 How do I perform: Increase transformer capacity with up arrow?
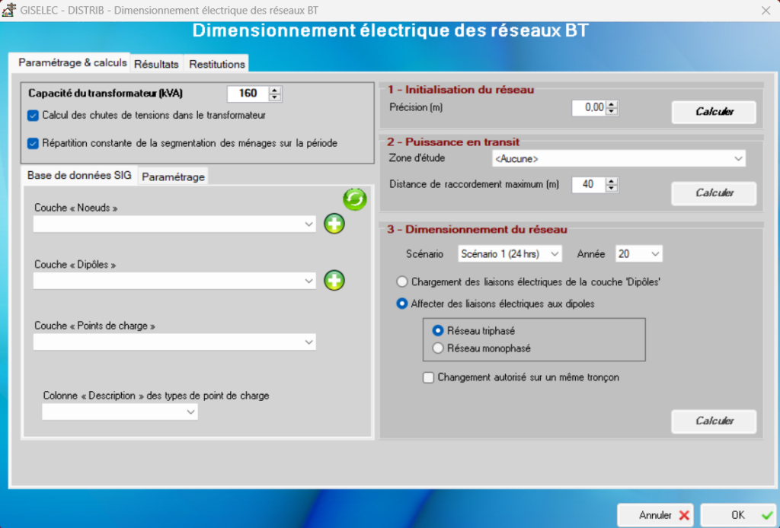pos(275,90)
